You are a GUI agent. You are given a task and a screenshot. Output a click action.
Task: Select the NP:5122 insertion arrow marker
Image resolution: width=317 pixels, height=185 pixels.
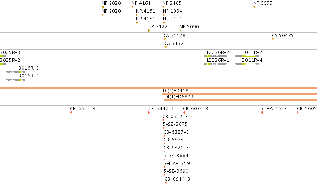pos(149,31)
